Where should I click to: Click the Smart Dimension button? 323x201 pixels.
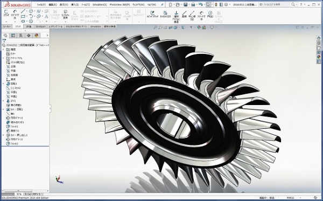pyautogui.click(x=15, y=15)
